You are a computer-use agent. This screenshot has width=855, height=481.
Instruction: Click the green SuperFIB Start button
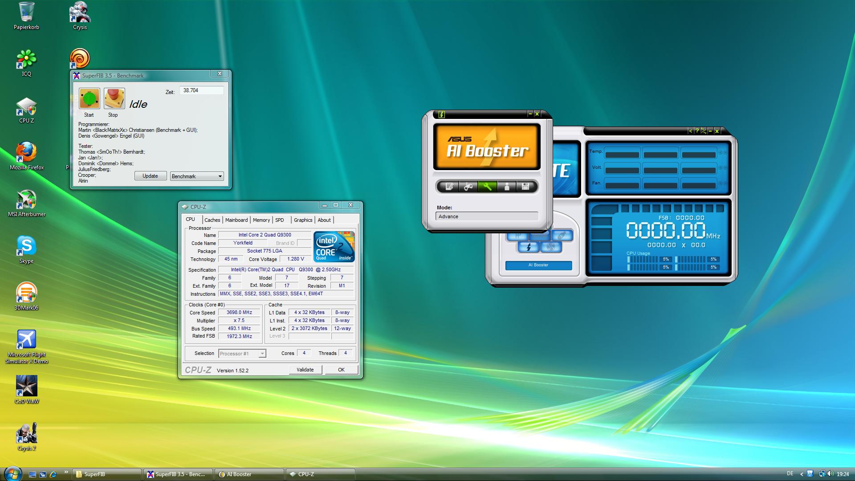[x=89, y=98]
